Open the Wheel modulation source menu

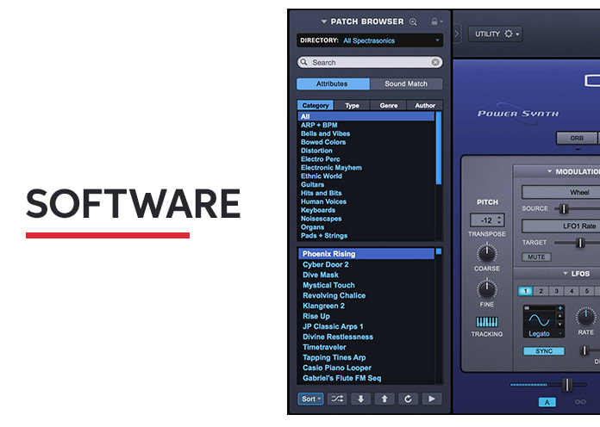coord(561,192)
